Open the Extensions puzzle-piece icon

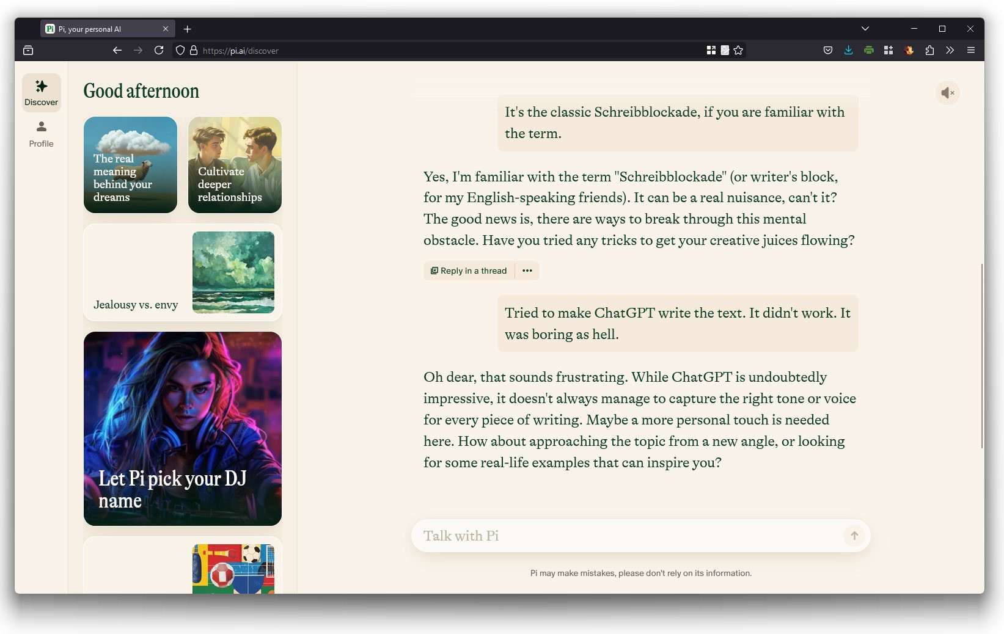(929, 51)
